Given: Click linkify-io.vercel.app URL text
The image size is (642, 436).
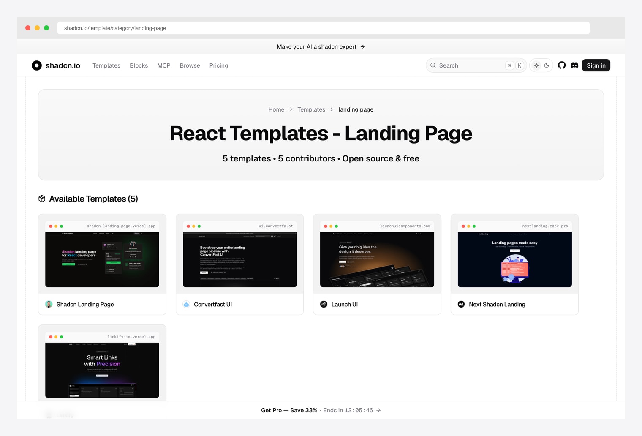Looking at the screenshot, I should pyautogui.click(x=131, y=337).
